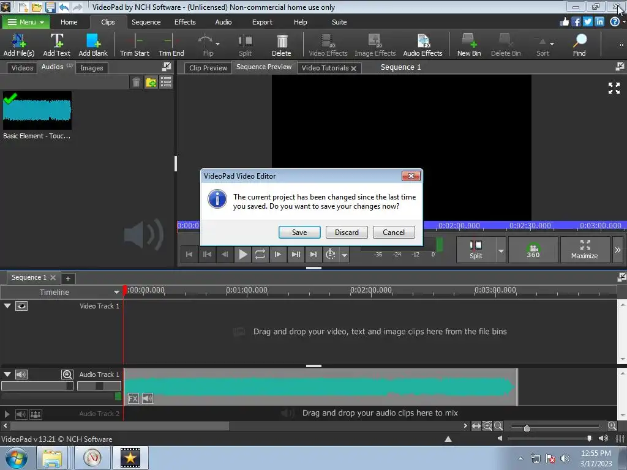The image size is (627, 470).
Task: Switch the bin to list view icon
Action: (165, 83)
